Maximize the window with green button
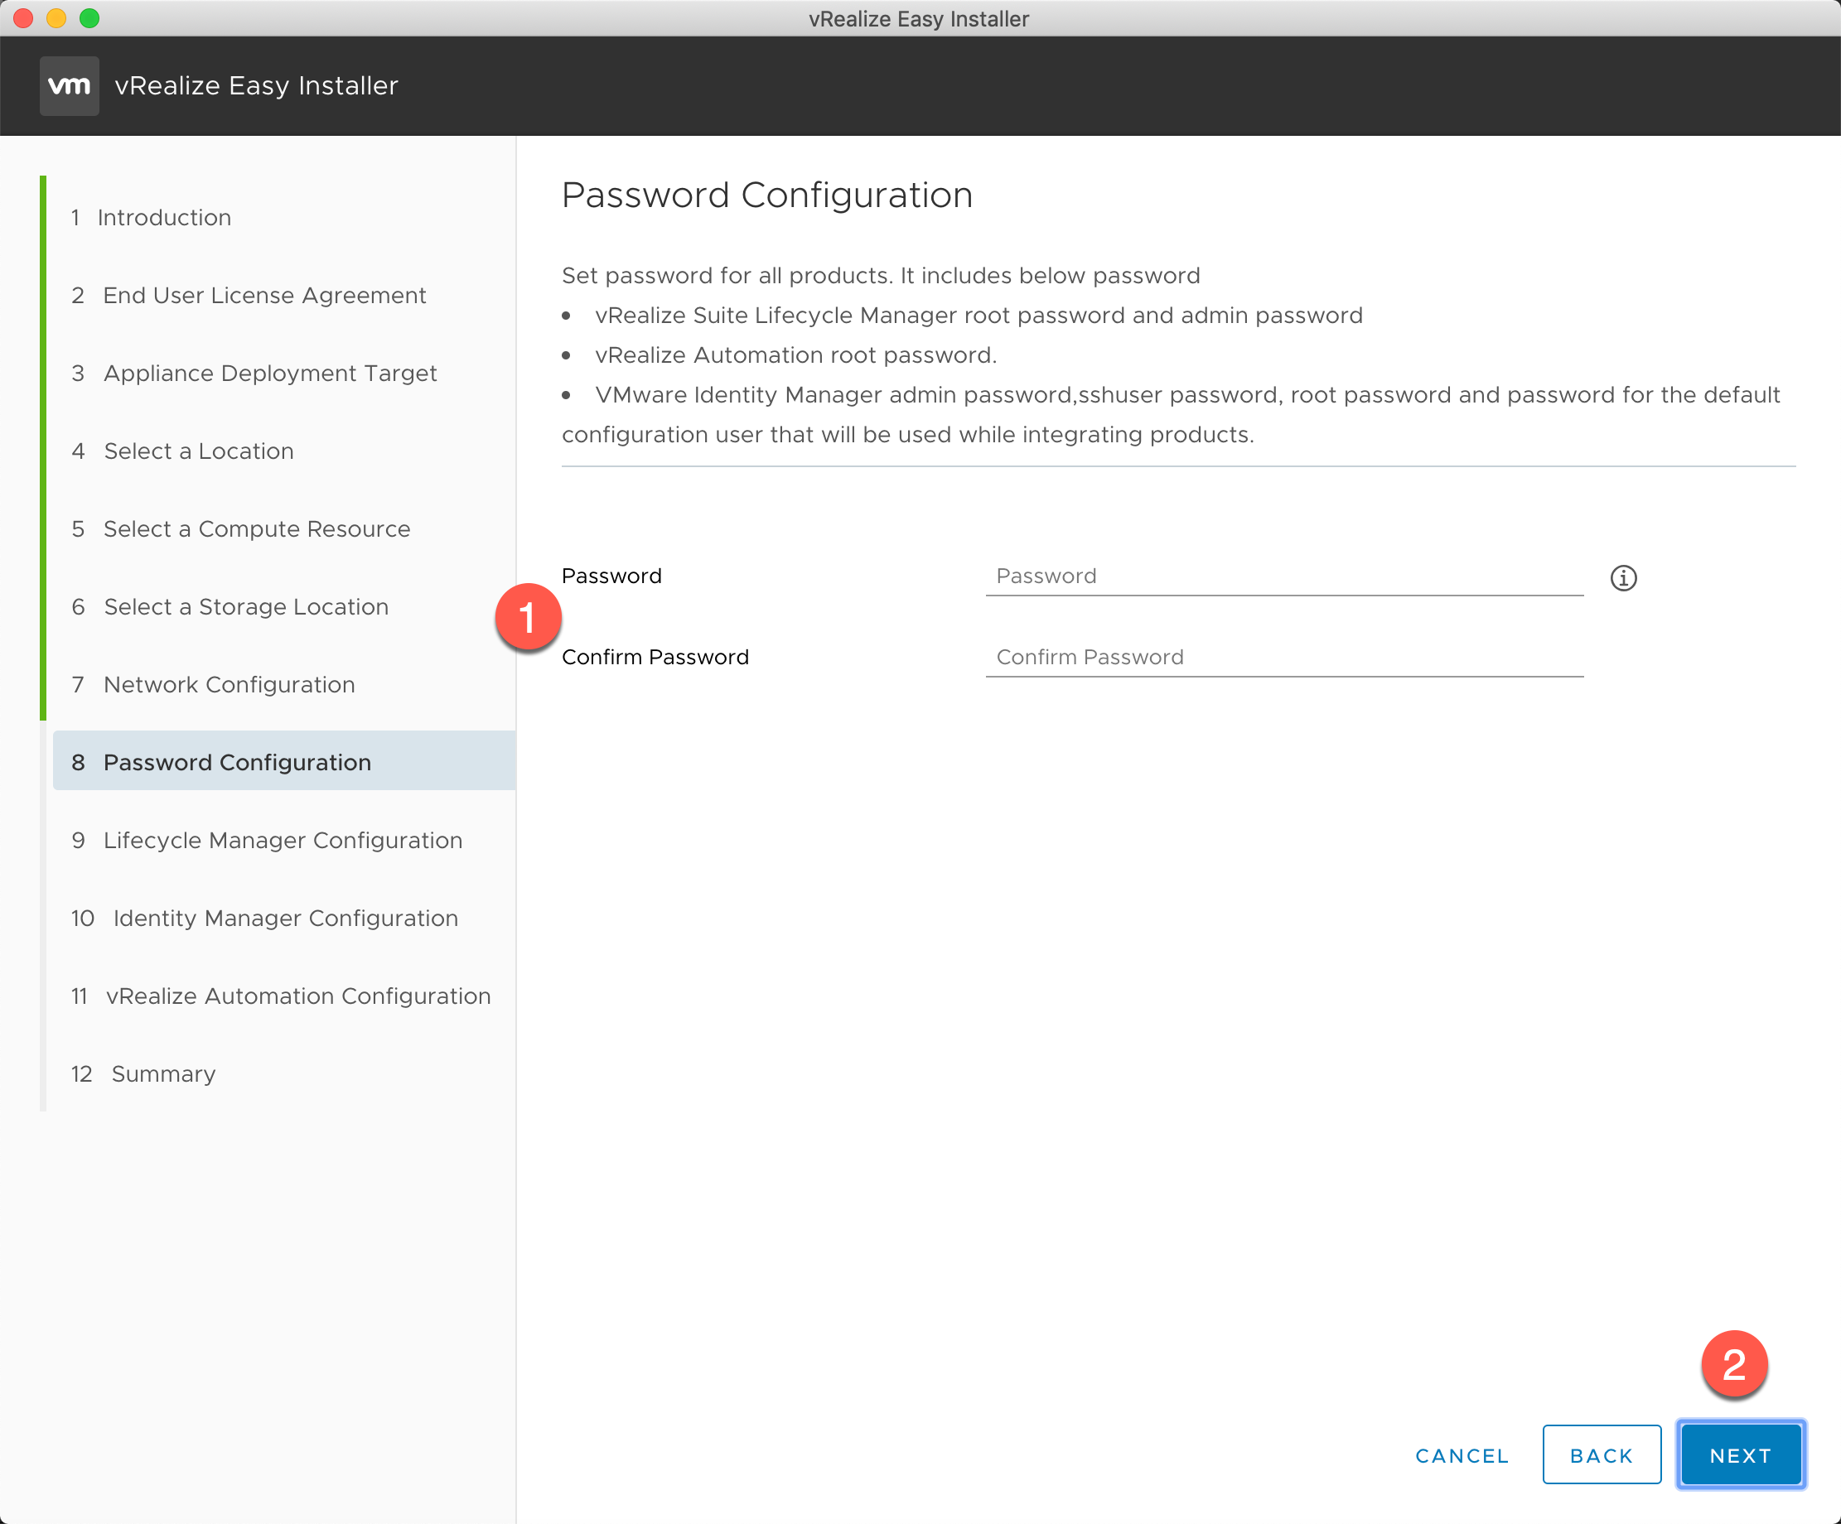 89,18
